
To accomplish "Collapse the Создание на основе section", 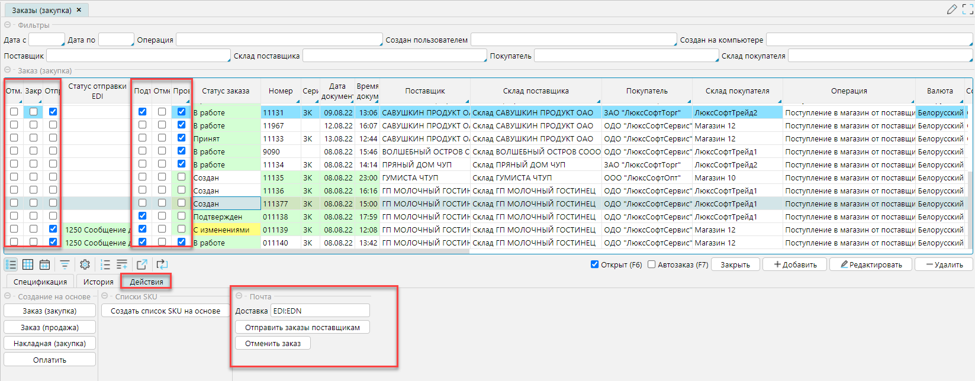I will 8,296.
